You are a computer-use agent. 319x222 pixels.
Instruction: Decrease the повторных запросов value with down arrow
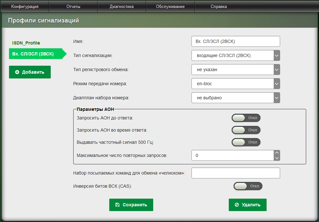(277, 158)
